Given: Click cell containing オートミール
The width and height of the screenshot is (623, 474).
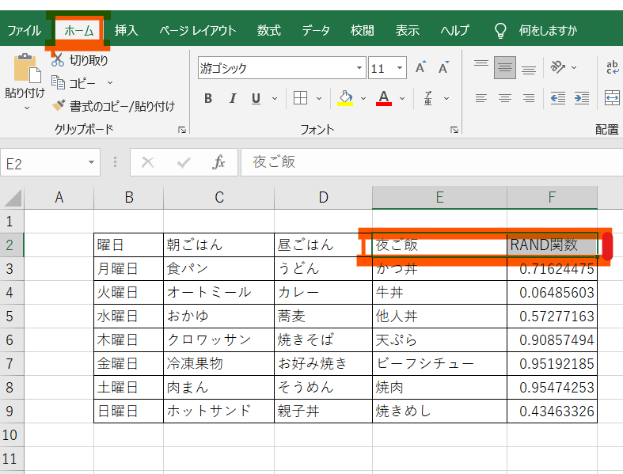Looking at the screenshot, I should tap(219, 293).
